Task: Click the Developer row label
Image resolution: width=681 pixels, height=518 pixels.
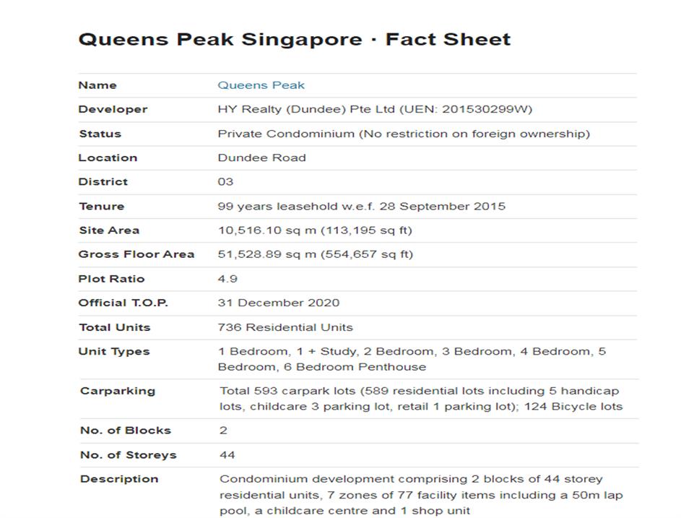Action: pyautogui.click(x=113, y=109)
